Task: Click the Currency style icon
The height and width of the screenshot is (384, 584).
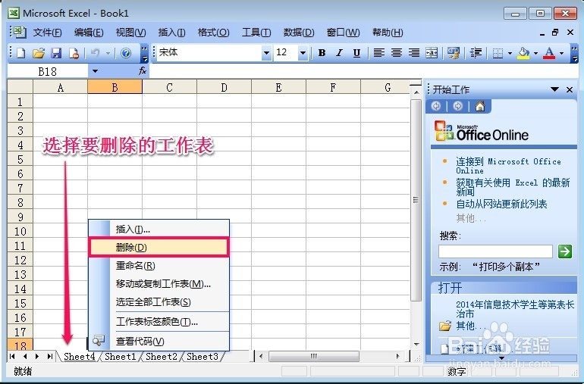Action: [x=454, y=53]
